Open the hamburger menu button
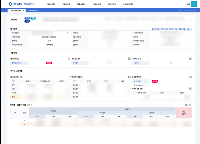200x144 pixels. click(194, 4)
